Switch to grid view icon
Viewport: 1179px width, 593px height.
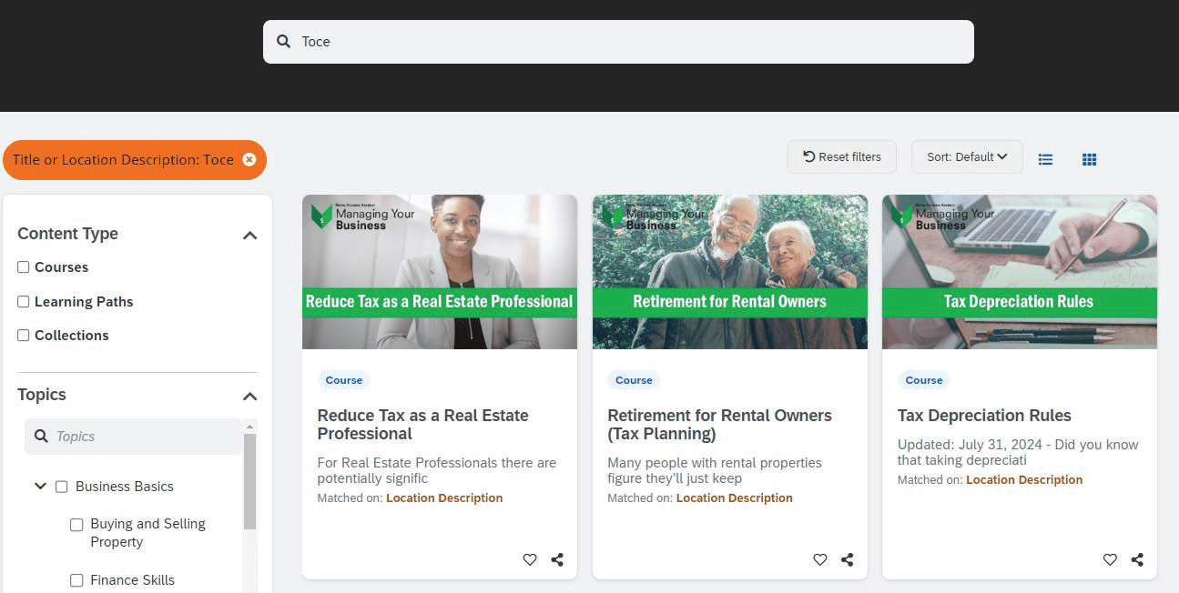coord(1089,159)
